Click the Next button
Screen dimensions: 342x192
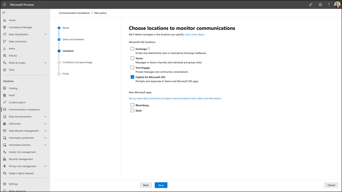(161, 185)
